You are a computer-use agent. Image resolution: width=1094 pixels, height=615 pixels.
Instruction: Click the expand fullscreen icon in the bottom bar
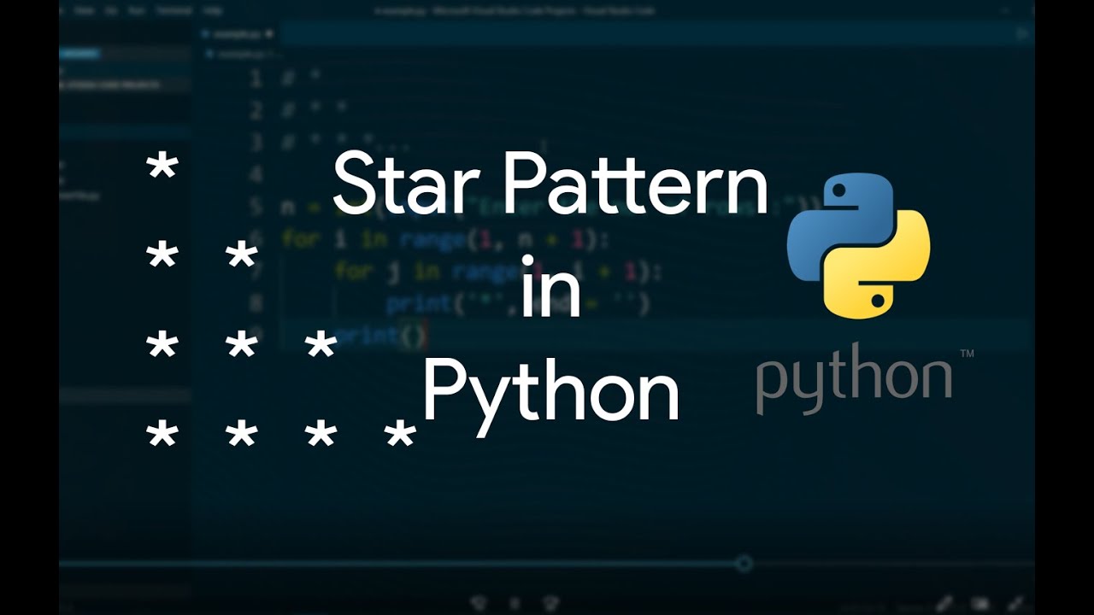[1016, 603]
